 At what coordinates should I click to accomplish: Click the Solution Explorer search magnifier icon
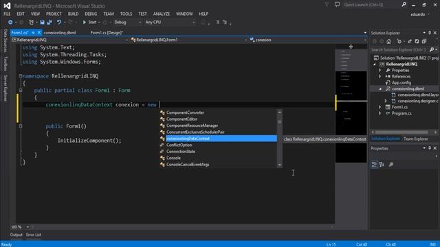(x=432, y=50)
